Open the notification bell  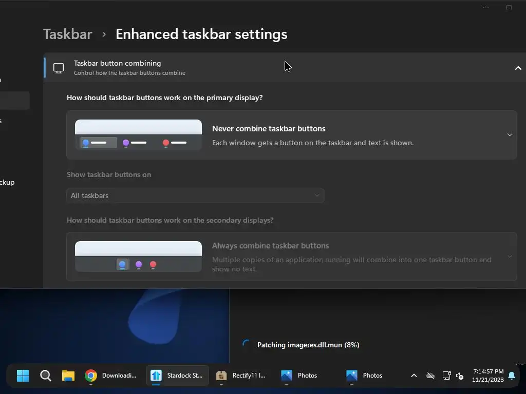(x=512, y=376)
